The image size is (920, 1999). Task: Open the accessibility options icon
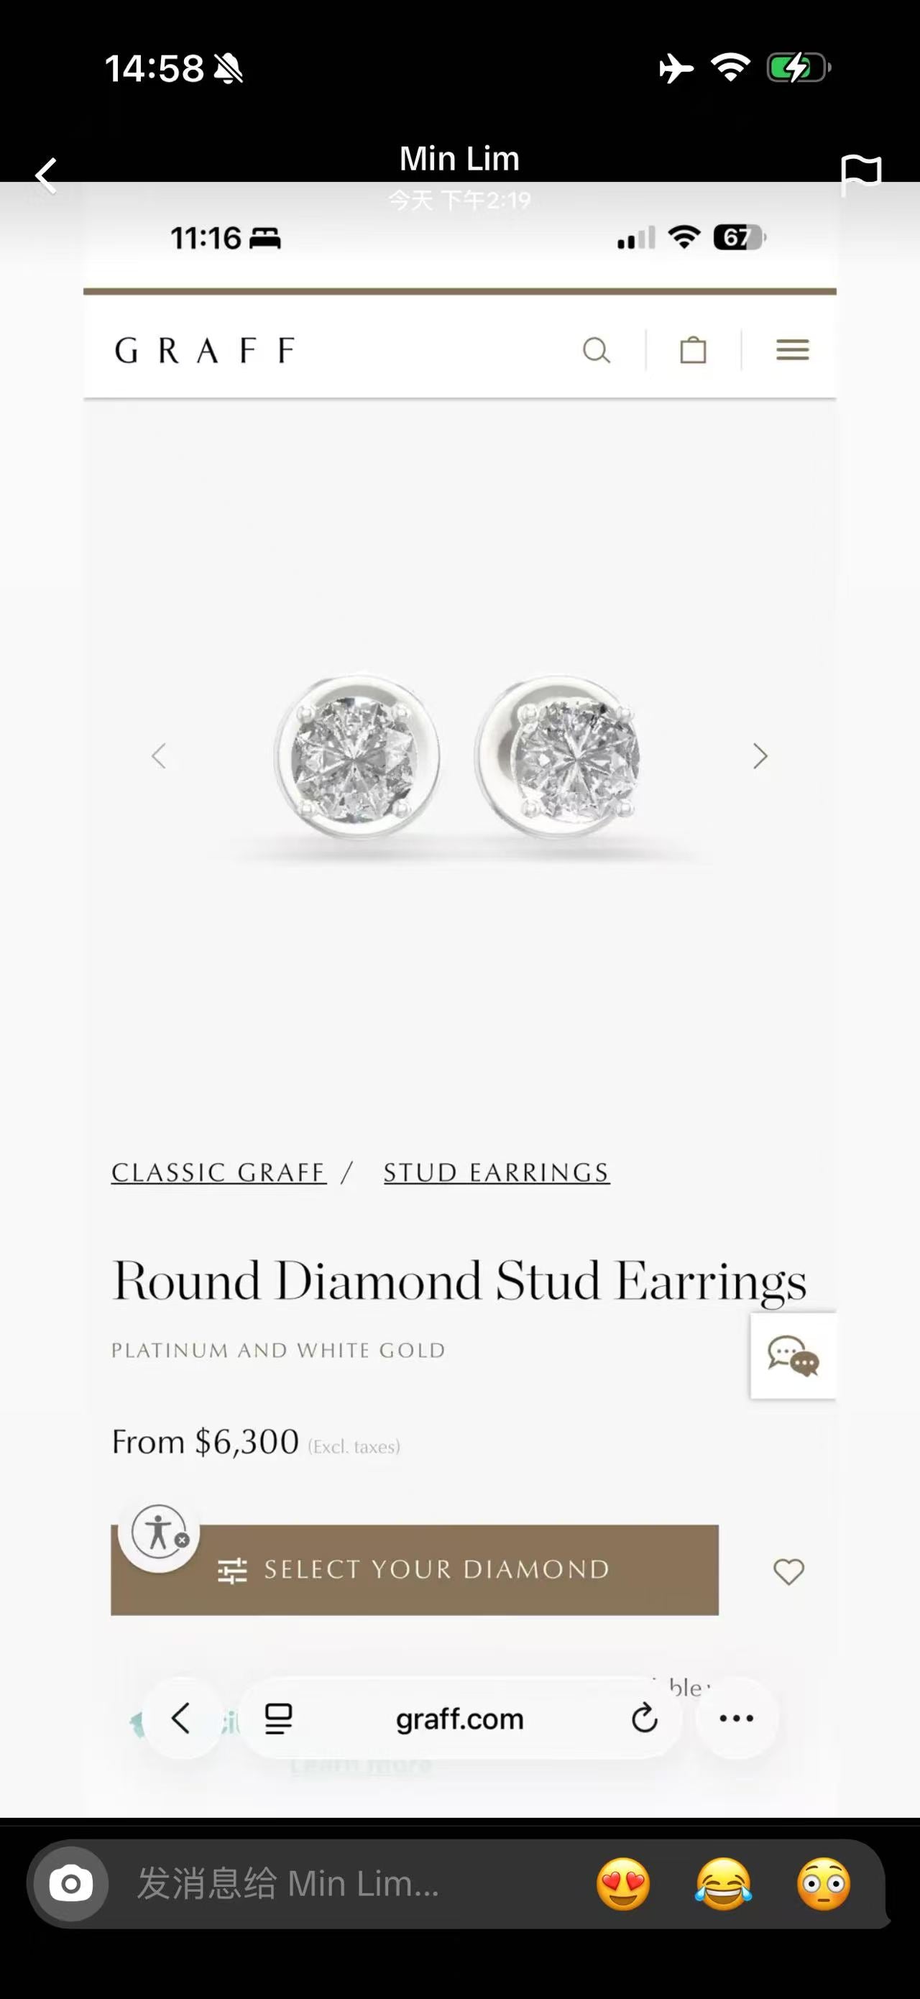159,1532
